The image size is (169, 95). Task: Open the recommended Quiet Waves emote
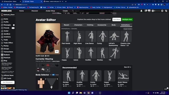point(123,76)
